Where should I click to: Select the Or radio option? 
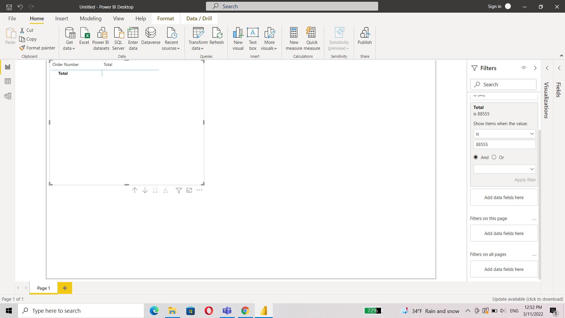pos(494,157)
